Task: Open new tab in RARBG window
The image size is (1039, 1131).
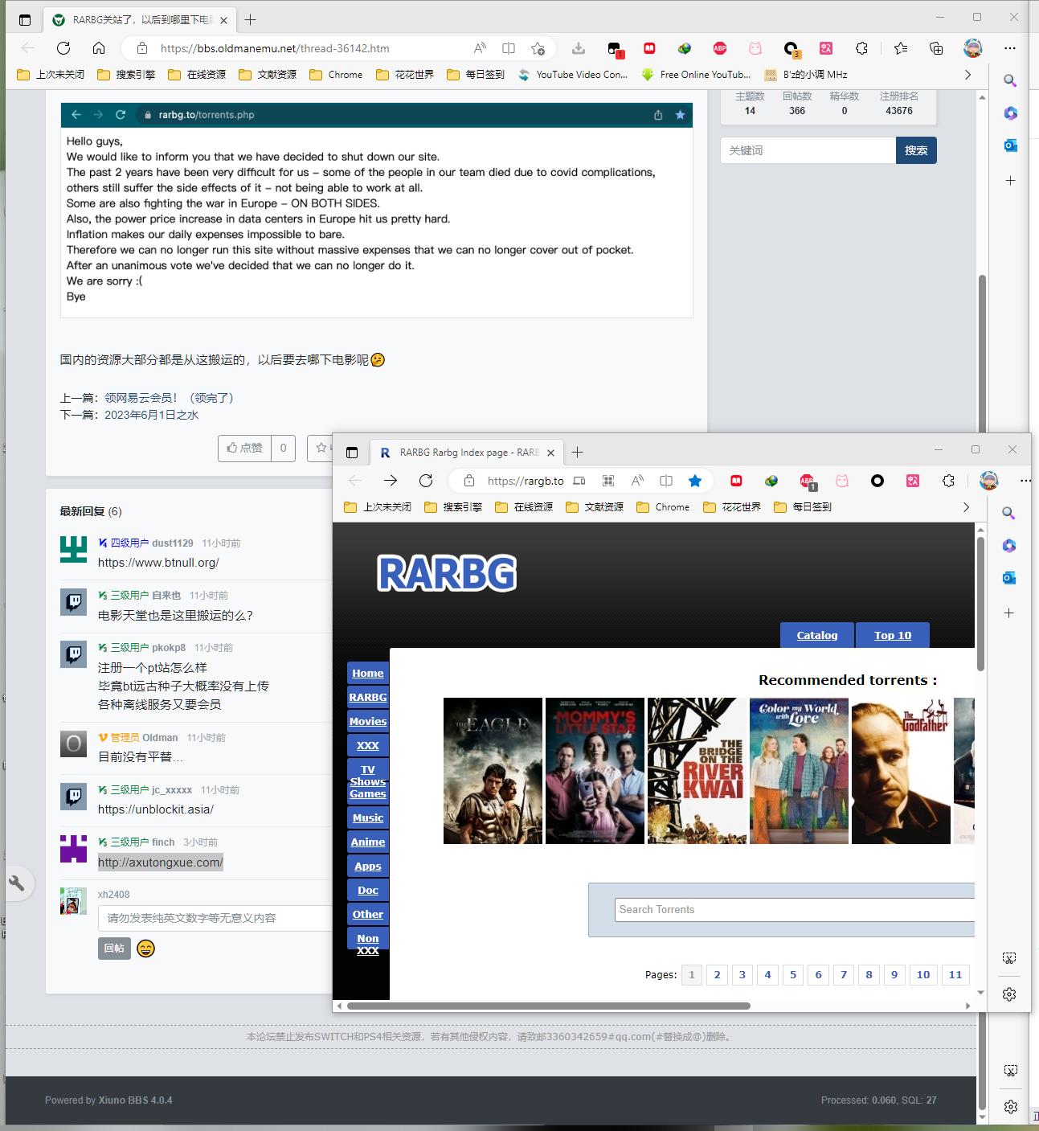Action: [x=577, y=453]
